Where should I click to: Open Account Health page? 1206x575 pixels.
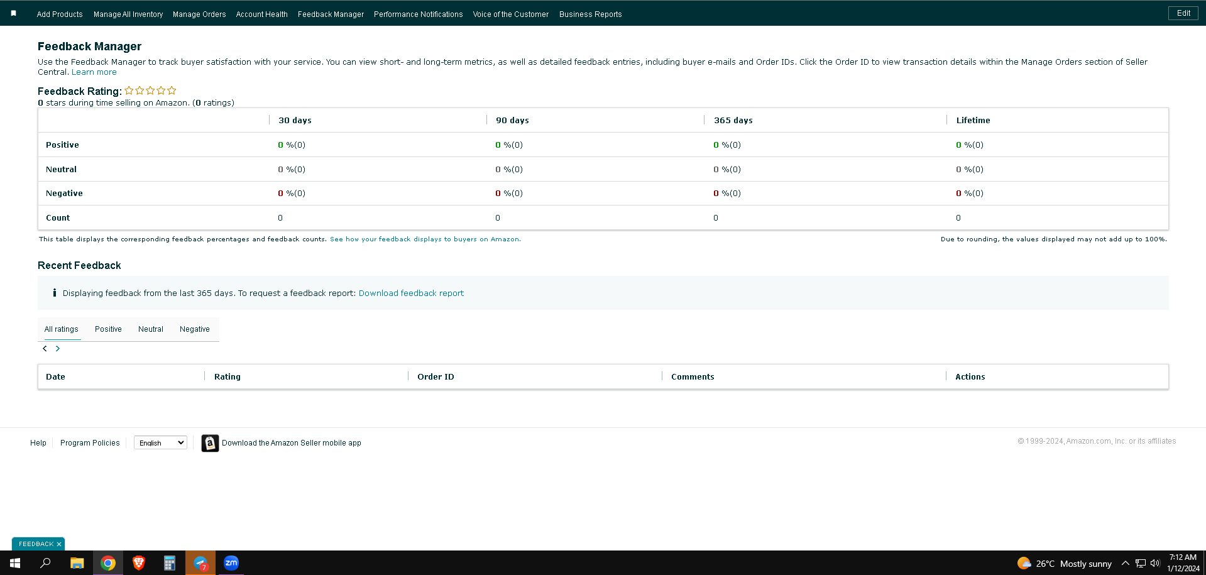pyautogui.click(x=262, y=14)
